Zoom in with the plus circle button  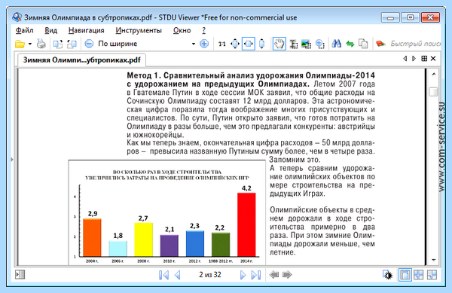pyautogui.click(x=204, y=44)
